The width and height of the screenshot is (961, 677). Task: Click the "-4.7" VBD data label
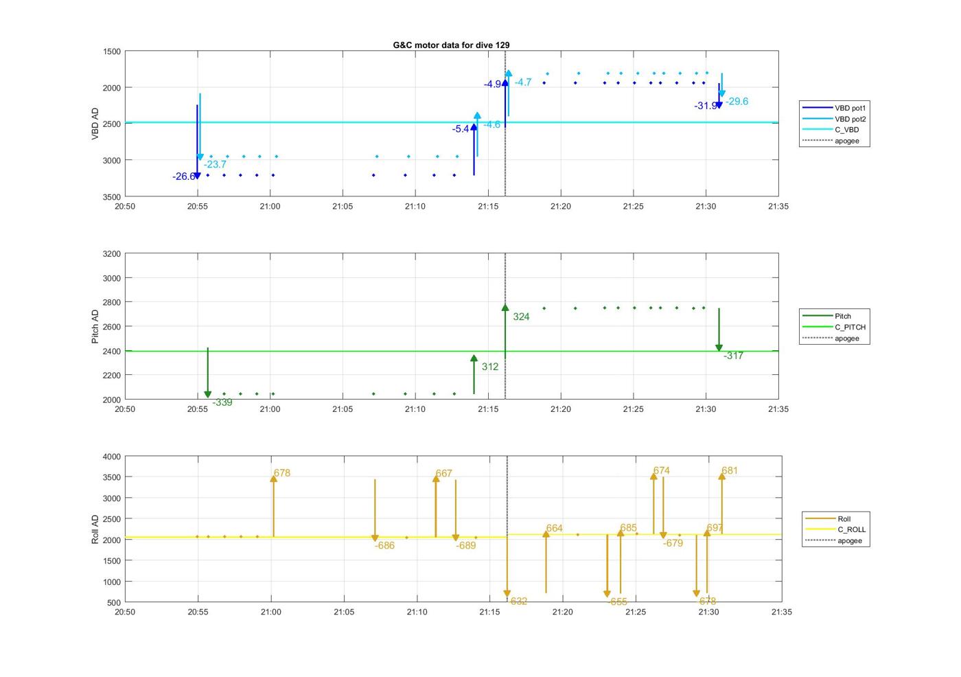pyautogui.click(x=523, y=82)
